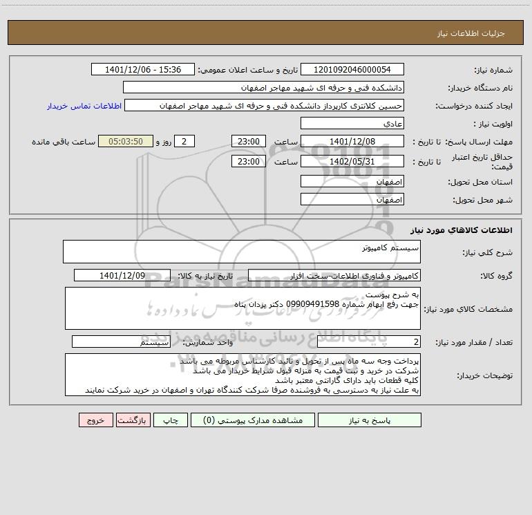
Task: Click the label ساعت باقی مانده
Action: click(64, 142)
